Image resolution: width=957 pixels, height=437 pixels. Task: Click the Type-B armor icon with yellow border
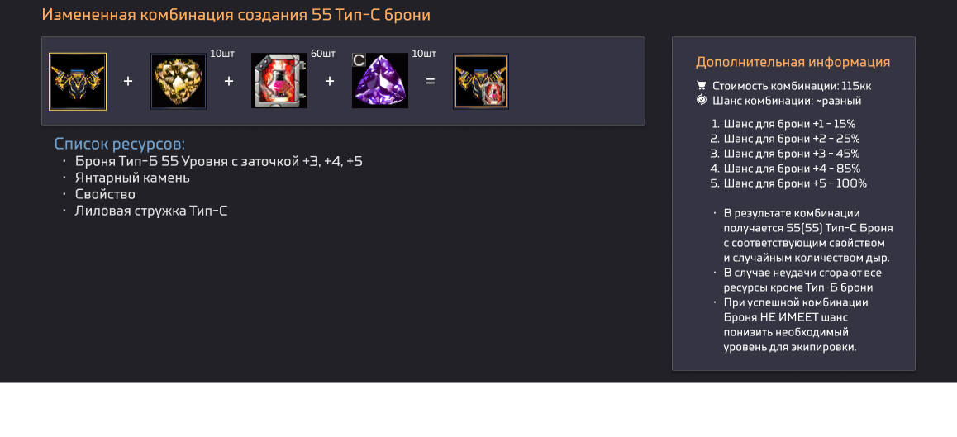coord(78,81)
